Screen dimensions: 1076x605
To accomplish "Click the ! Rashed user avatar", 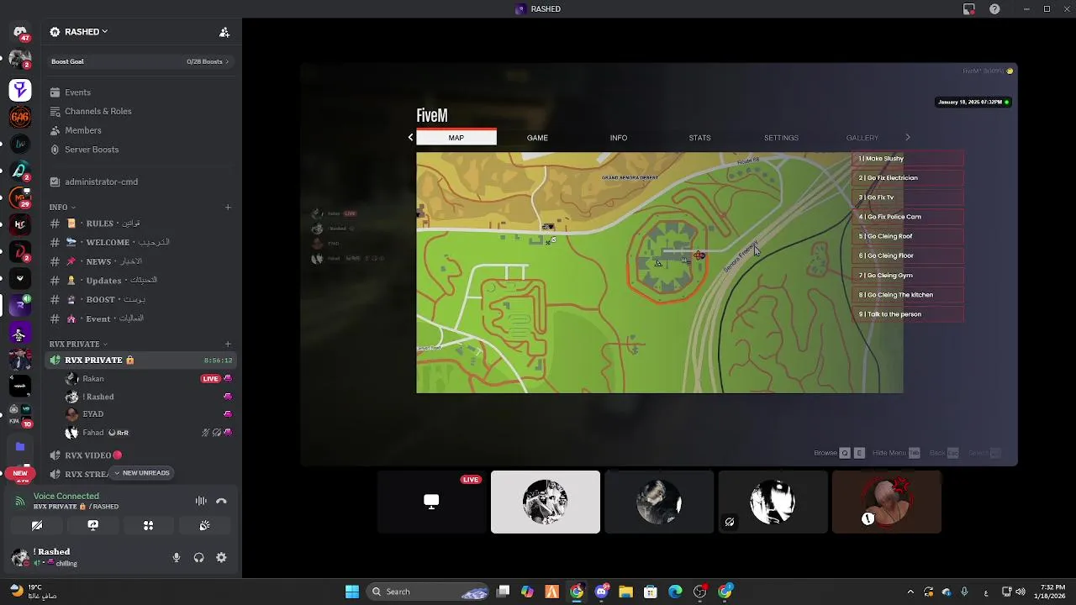I will click(x=20, y=557).
